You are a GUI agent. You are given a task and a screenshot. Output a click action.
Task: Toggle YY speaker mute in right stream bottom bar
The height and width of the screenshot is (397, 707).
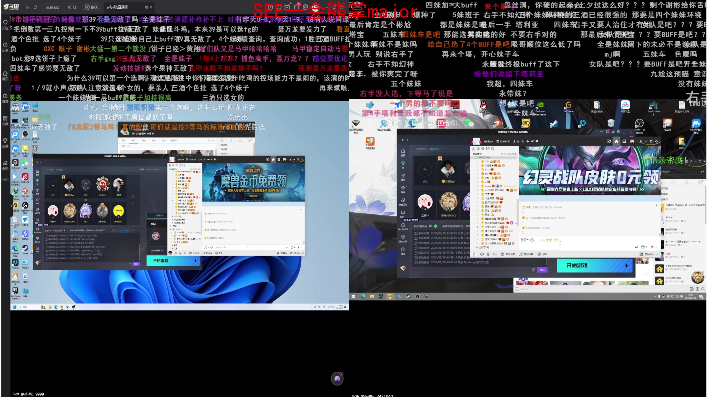tap(482, 254)
